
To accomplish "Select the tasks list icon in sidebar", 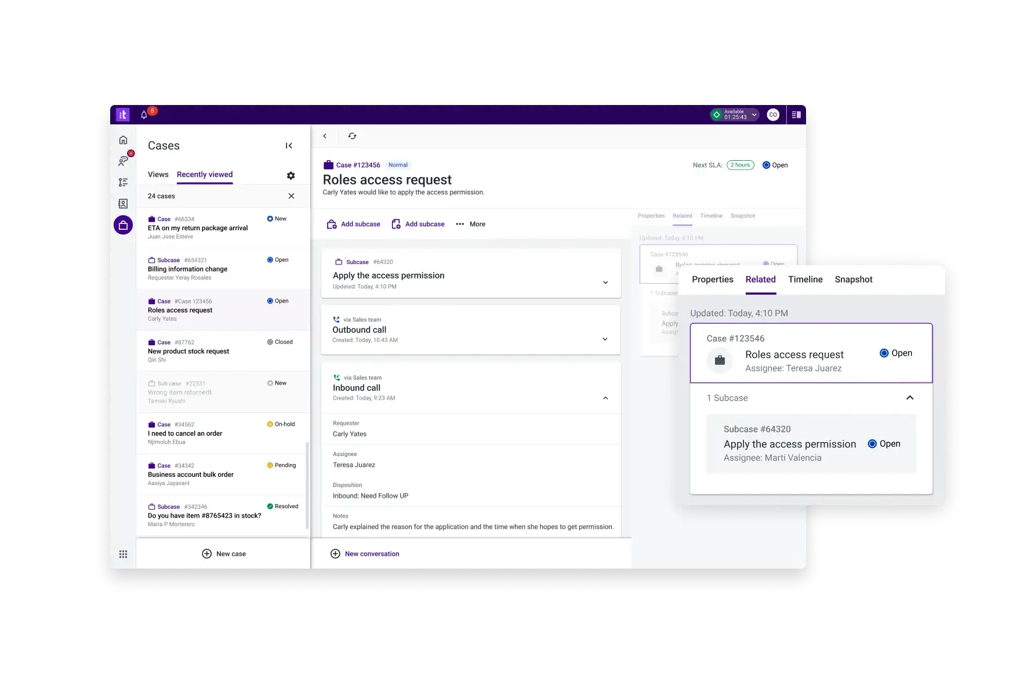I will (x=123, y=182).
